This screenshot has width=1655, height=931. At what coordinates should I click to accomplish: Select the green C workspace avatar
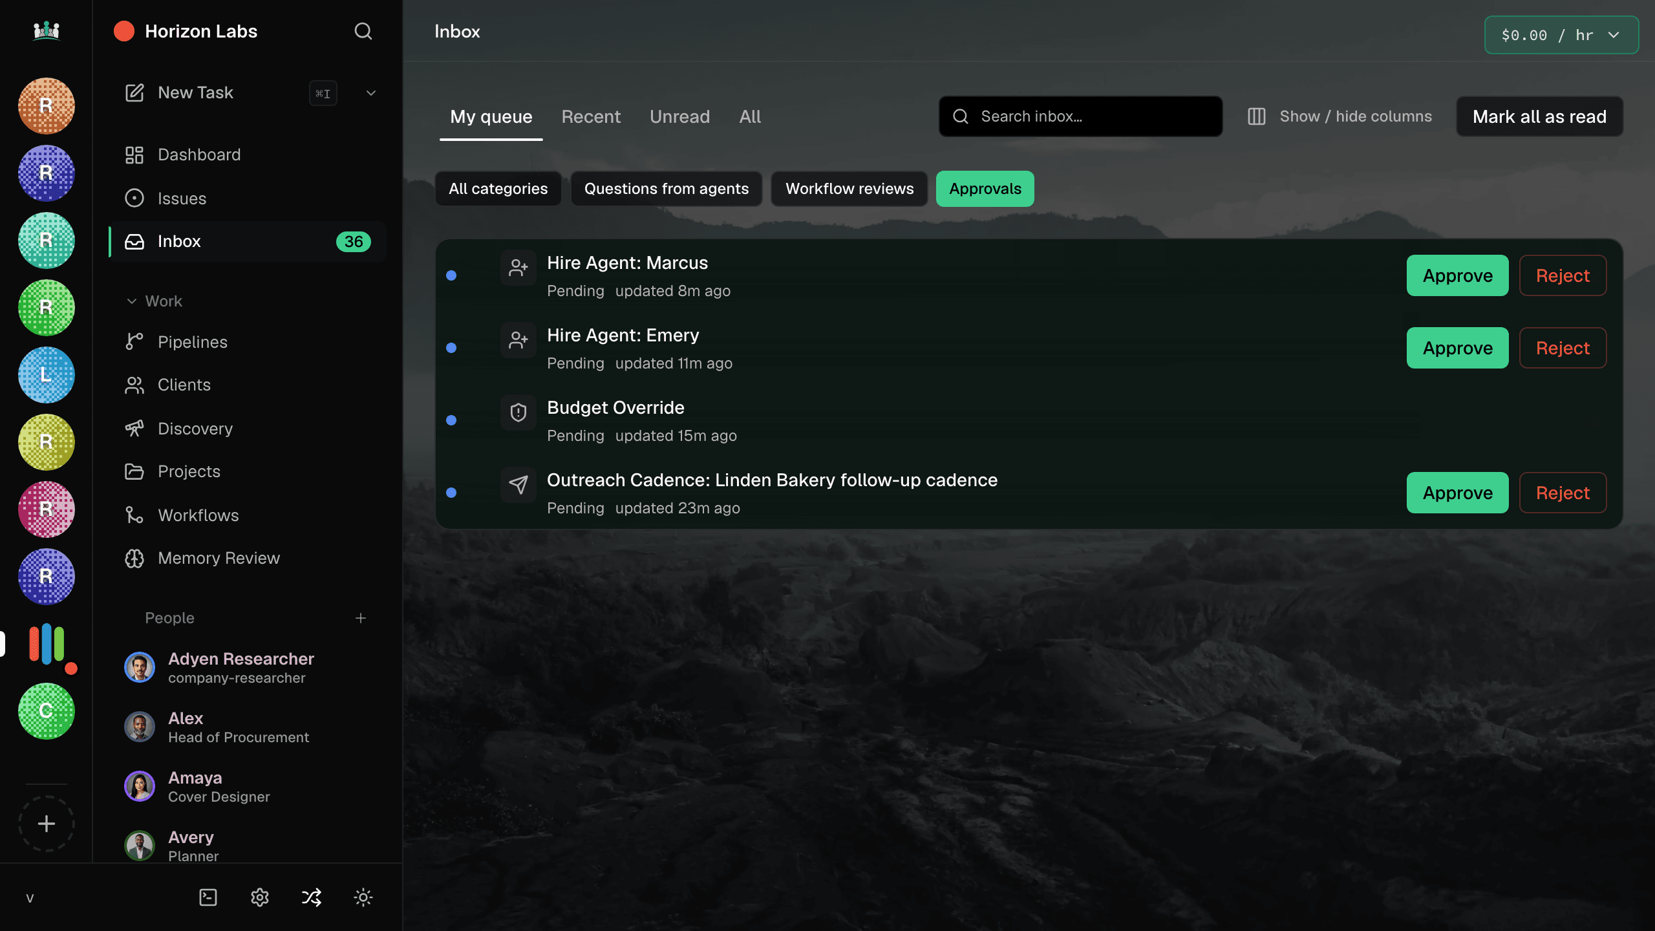click(47, 711)
